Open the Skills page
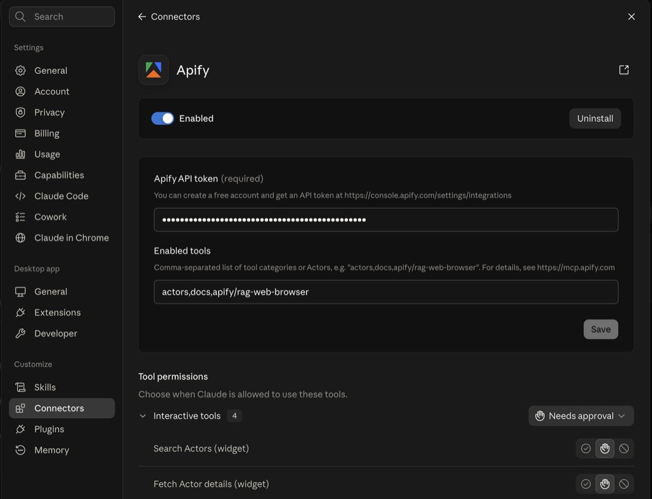 62,387
